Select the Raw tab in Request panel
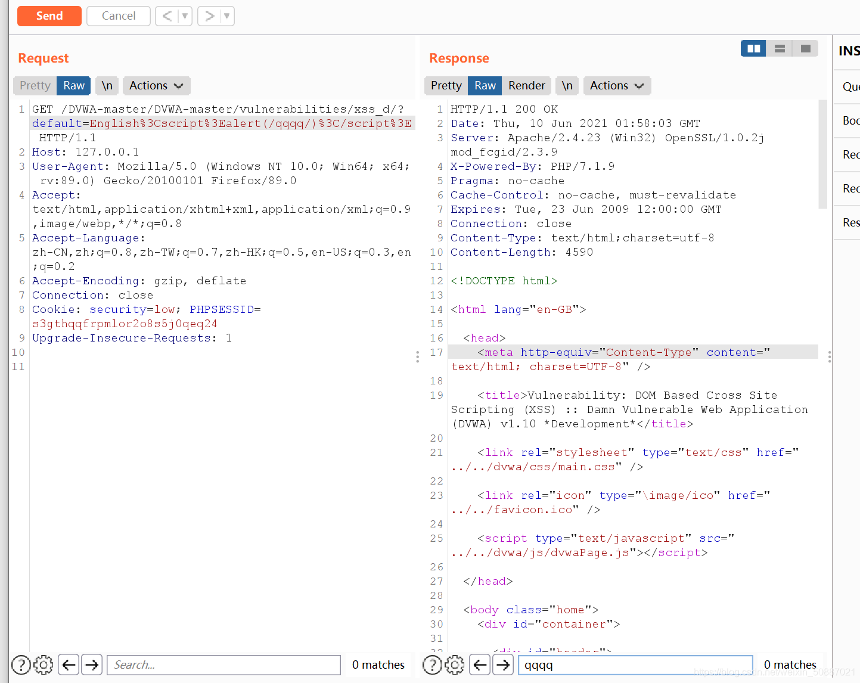The height and width of the screenshot is (683, 860). point(74,85)
